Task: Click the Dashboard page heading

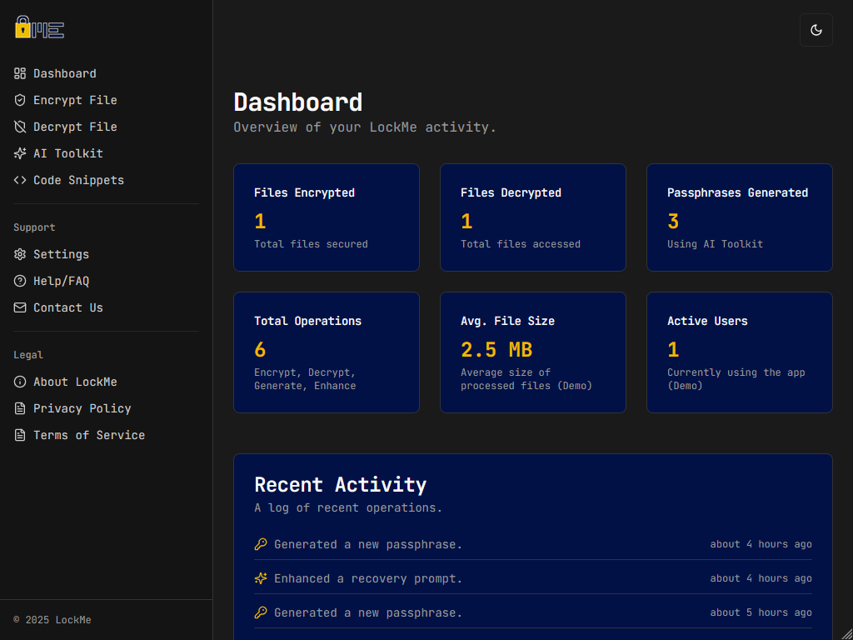Action: point(298,102)
